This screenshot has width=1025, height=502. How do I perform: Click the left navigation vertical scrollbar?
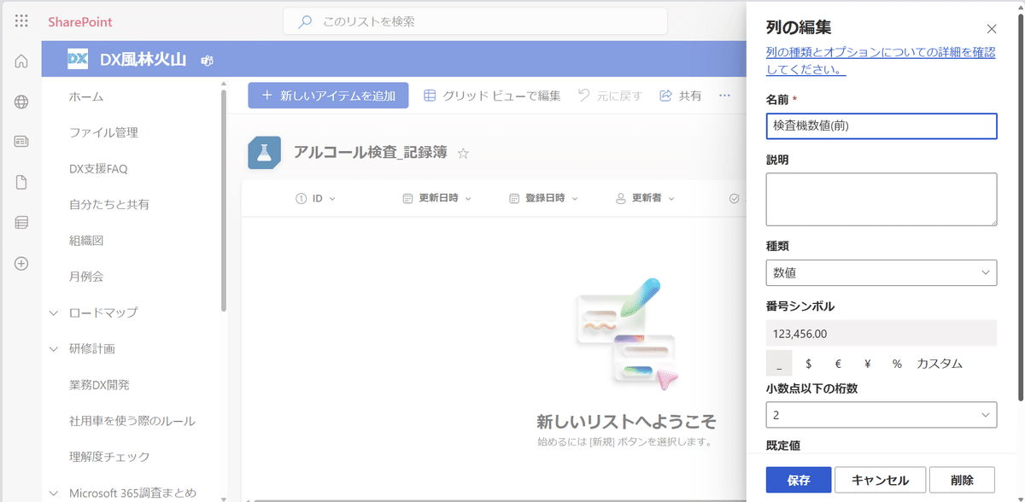(x=224, y=200)
